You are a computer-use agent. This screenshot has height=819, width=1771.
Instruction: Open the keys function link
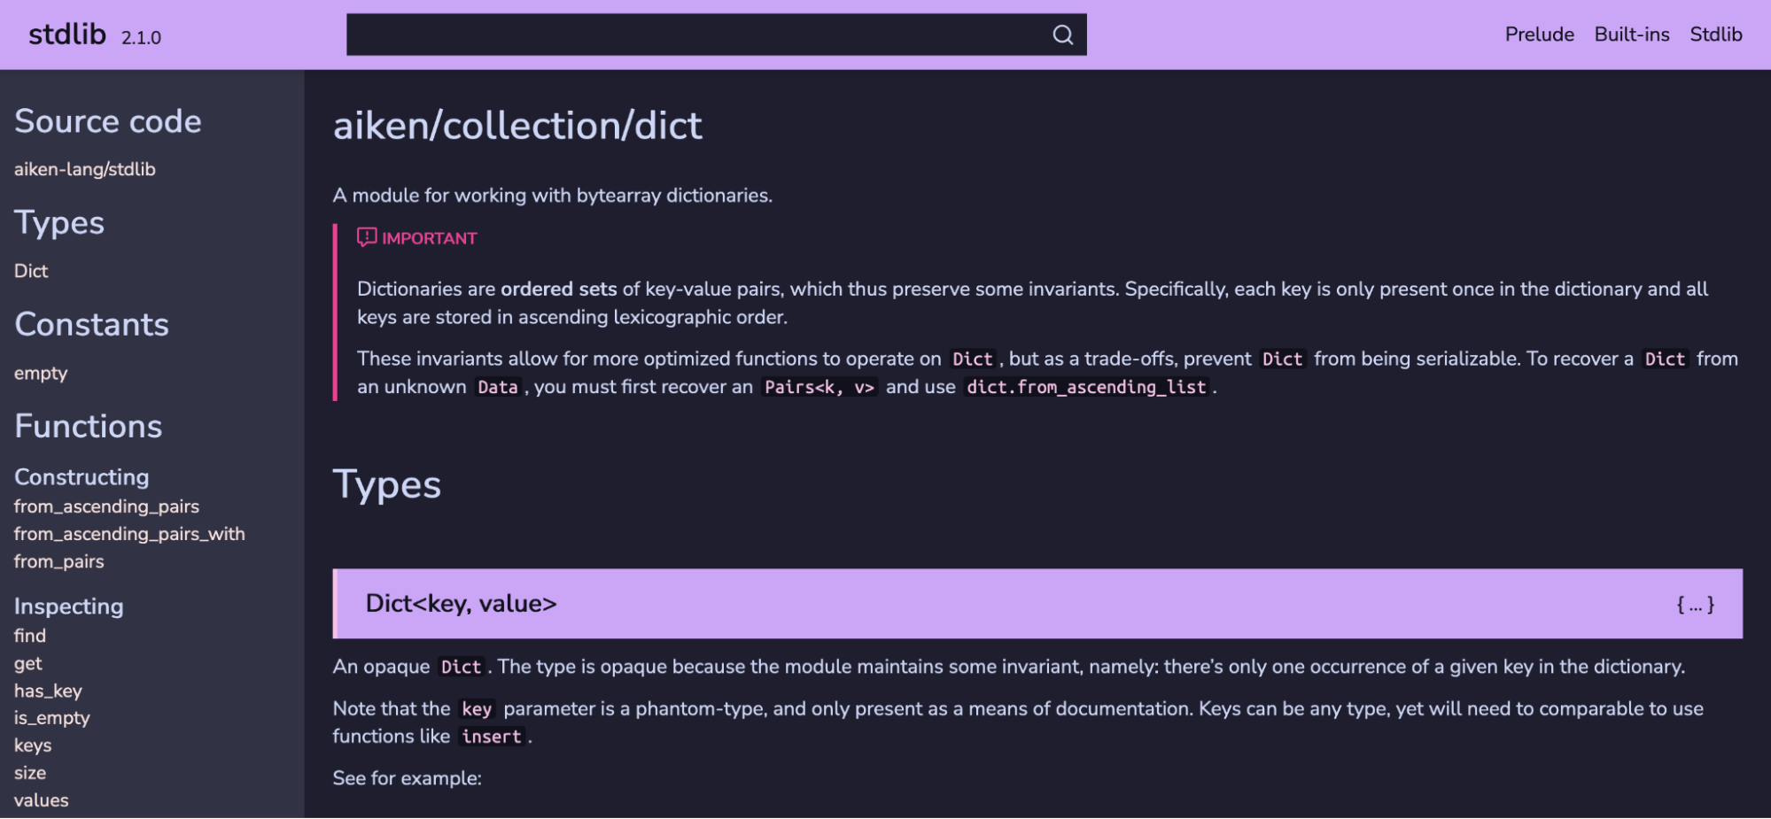coord(33,746)
